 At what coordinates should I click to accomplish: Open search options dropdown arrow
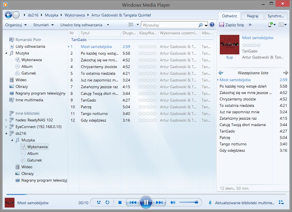pyautogui.click(x=206, y=25)
